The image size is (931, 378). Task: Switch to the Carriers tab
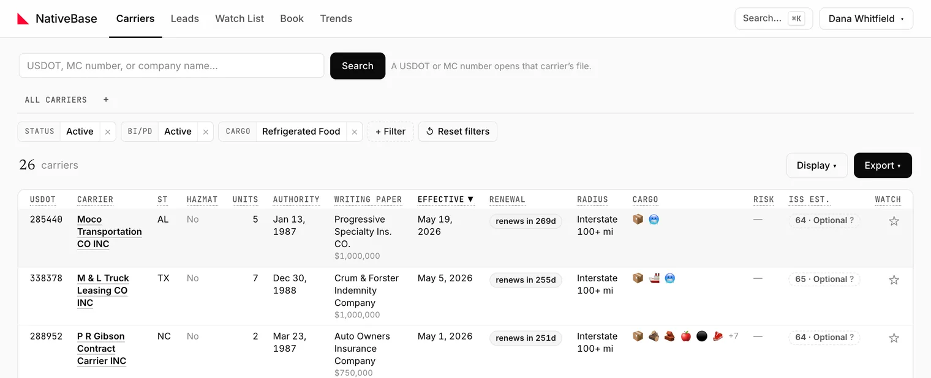click(135, 19)
